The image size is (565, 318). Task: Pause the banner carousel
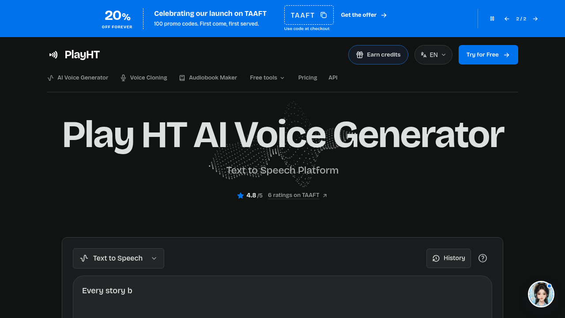coord(492,19)
